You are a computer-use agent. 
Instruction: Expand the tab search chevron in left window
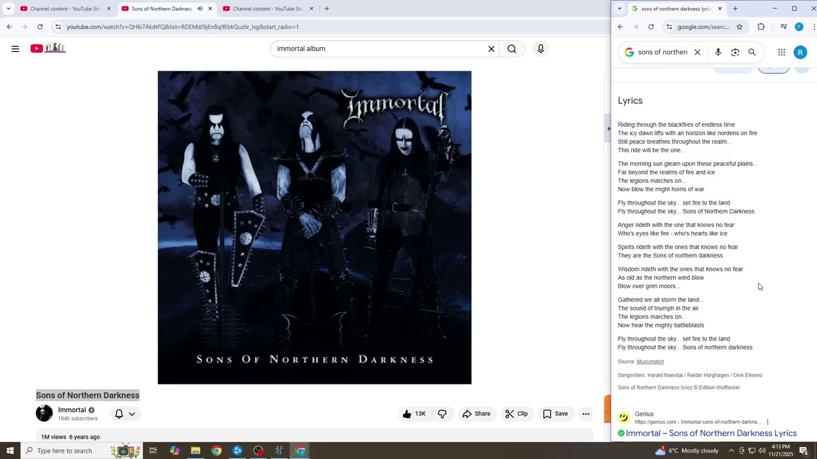tap(8, 9)
